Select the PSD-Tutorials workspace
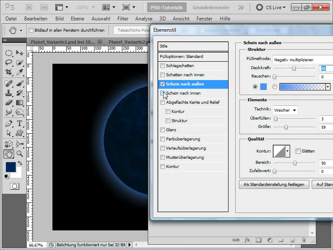 (x=167, y=7)
